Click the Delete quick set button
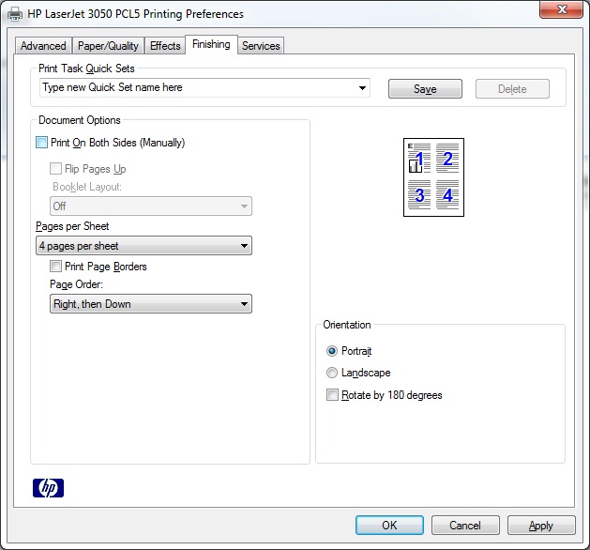The width and height of the screenshot is (590, 550). tap(512, 89)
